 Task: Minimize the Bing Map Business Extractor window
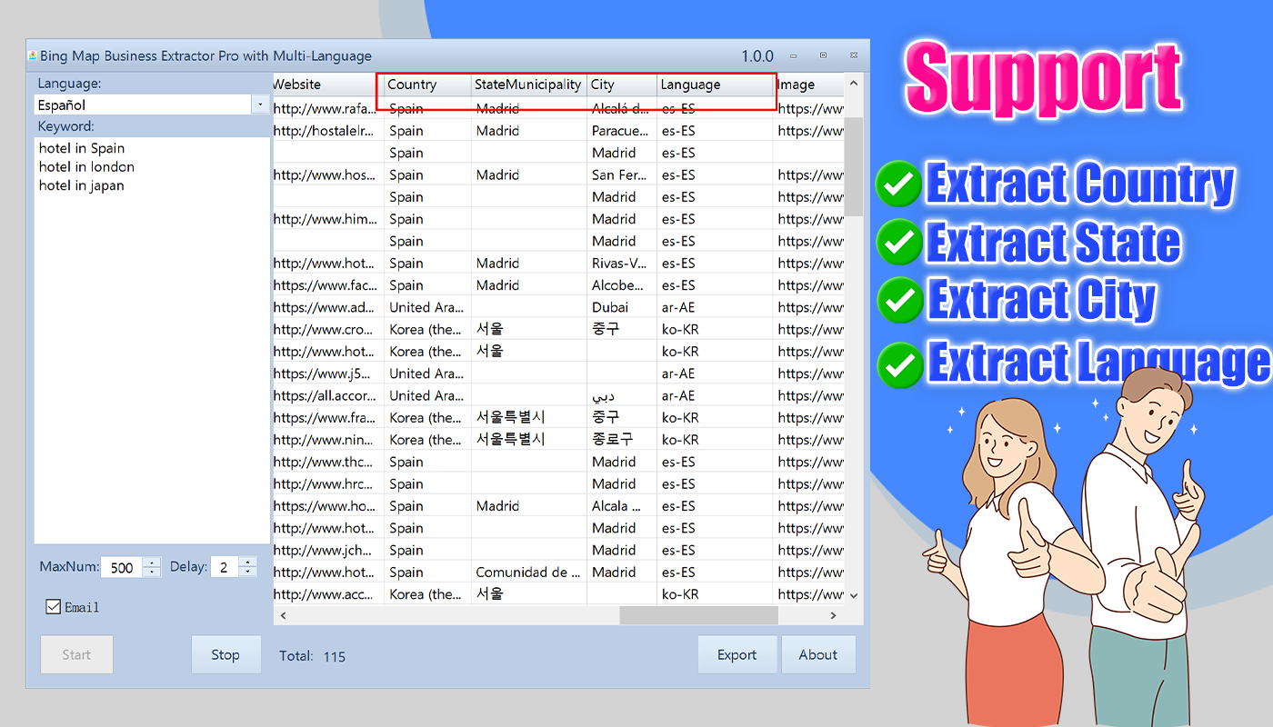[x=794, y=55]
